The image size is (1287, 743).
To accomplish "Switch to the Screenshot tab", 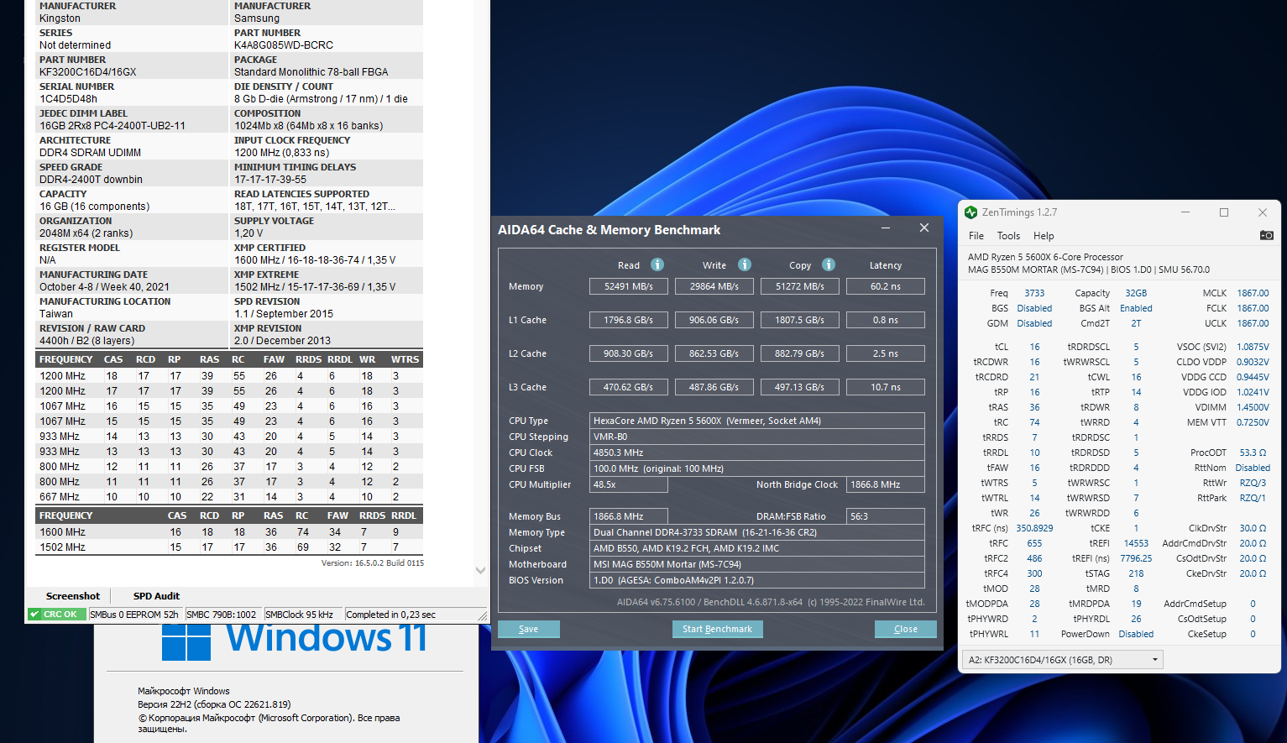I will tap(72, 596).
